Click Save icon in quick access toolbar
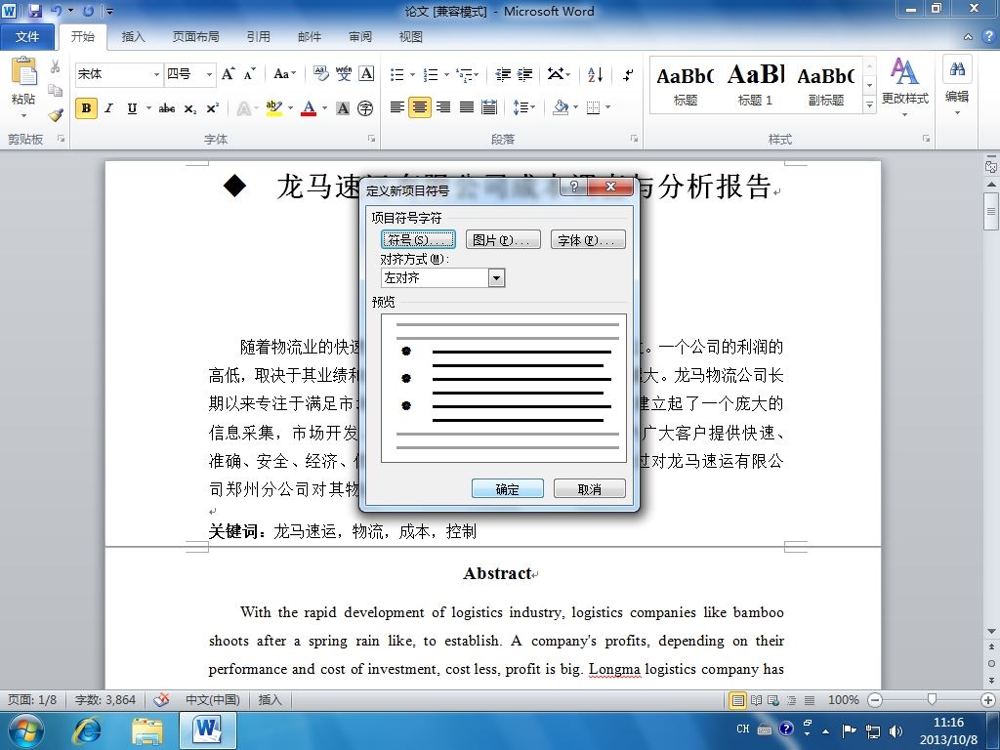 (x=34, y=11)
